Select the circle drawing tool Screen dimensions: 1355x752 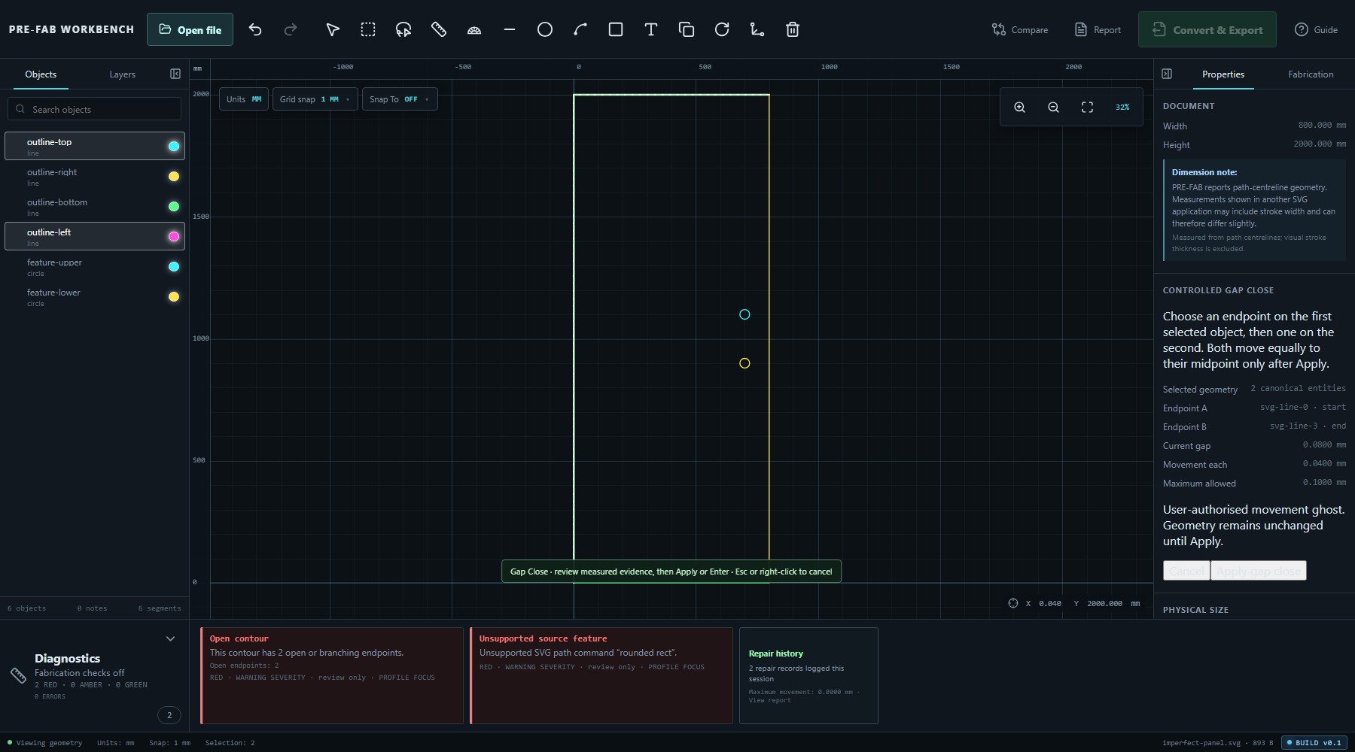pyautogui.click(x=545, y=29)
